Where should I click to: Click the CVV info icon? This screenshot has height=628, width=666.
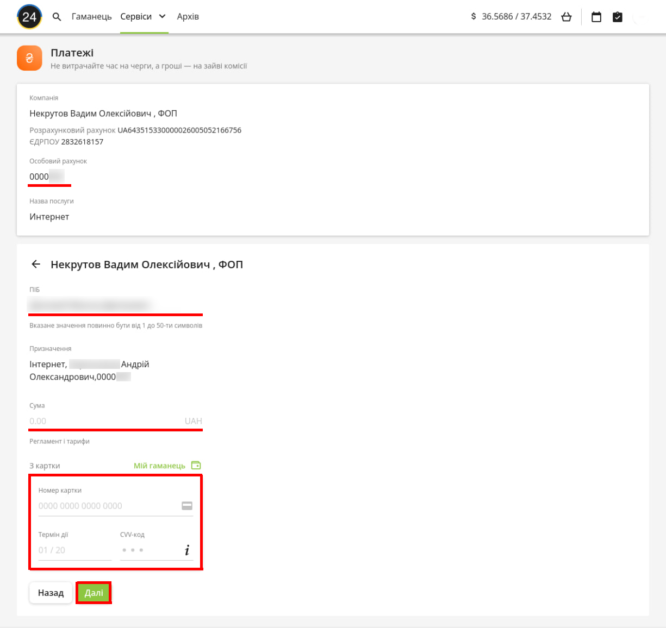click(186, 550)
